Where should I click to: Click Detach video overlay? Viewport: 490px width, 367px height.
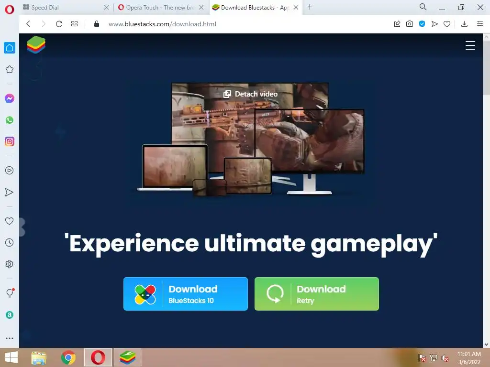click(x=250, y=94)
